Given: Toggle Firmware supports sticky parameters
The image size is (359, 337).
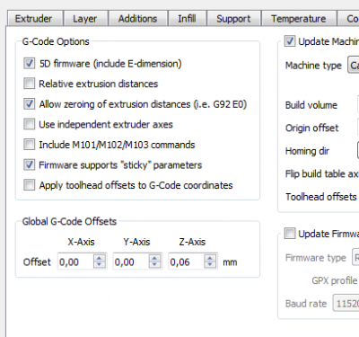Looking at the screenshot, I should [x=29, y=164].
